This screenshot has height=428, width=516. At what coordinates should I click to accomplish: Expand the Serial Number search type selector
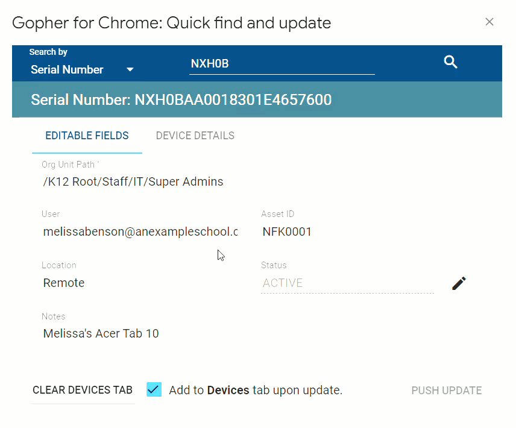tap(81, 69)
